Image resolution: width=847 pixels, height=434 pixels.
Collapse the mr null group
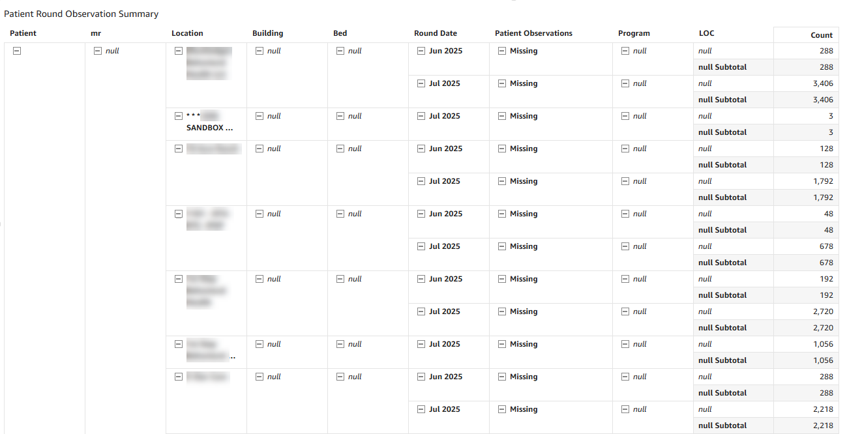[x=98, y=51]
